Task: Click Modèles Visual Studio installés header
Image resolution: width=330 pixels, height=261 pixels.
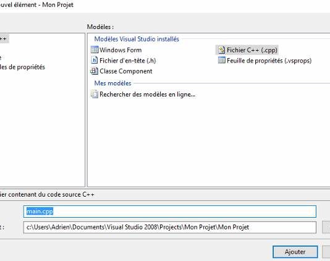Action: coord(137,39)
